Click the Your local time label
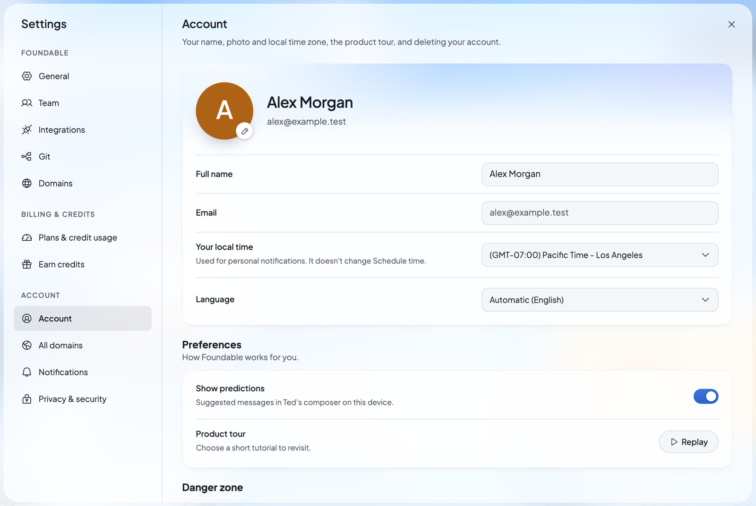 224,247
